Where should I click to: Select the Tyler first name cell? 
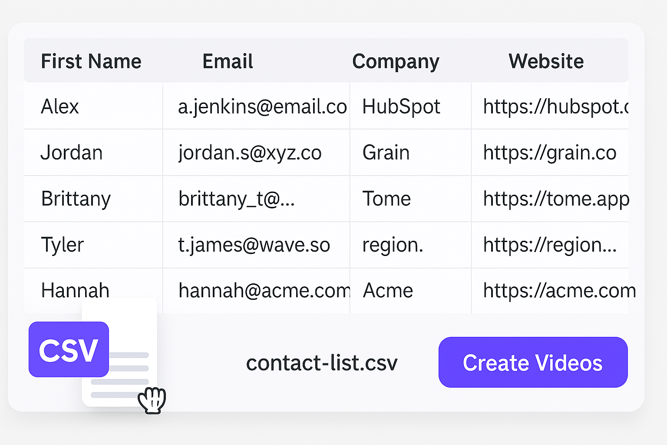93,245
